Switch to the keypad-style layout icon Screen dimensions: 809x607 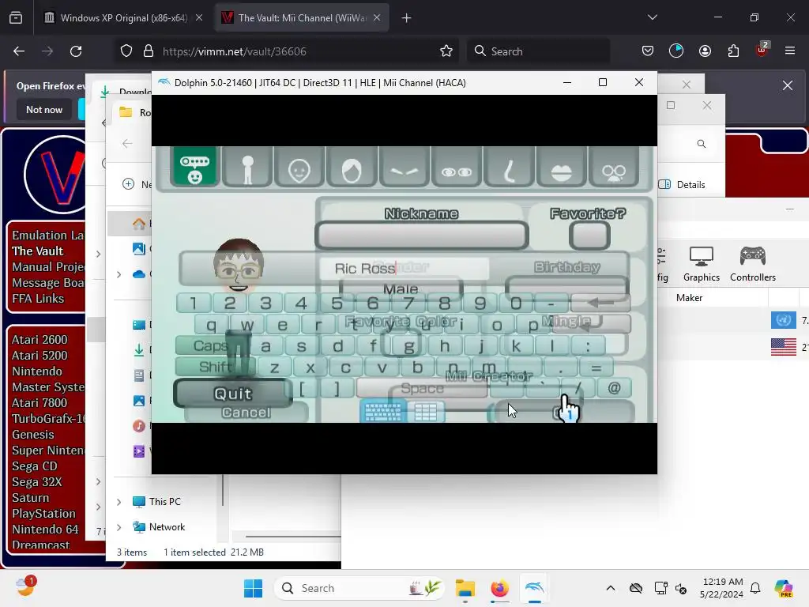[426, 411]
